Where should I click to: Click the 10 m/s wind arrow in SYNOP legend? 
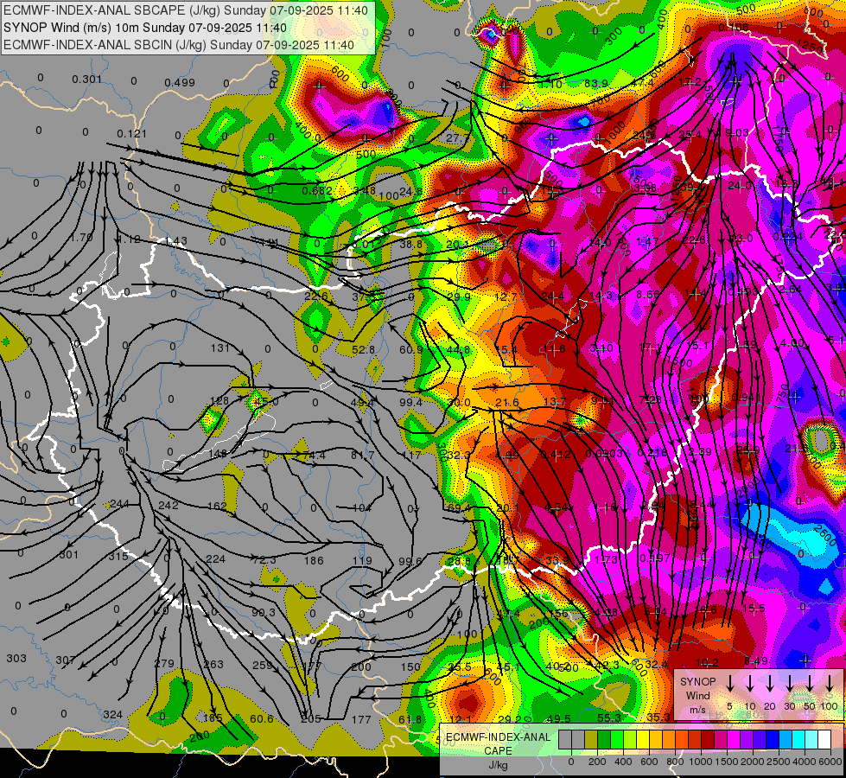(x=750, y=683)
